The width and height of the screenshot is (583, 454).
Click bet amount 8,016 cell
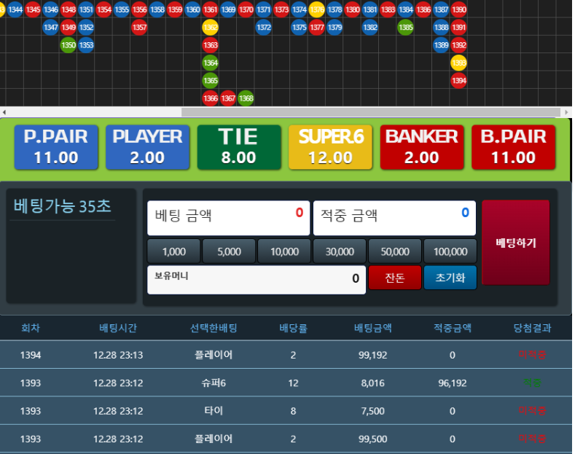tap(373, 383)
